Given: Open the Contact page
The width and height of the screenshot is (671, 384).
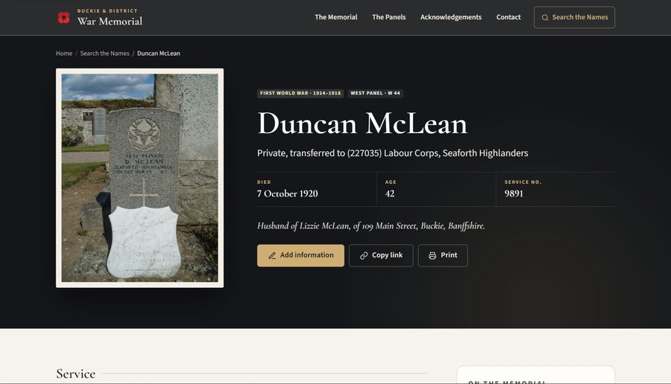Looking at the screenshot, I should 508,17.
